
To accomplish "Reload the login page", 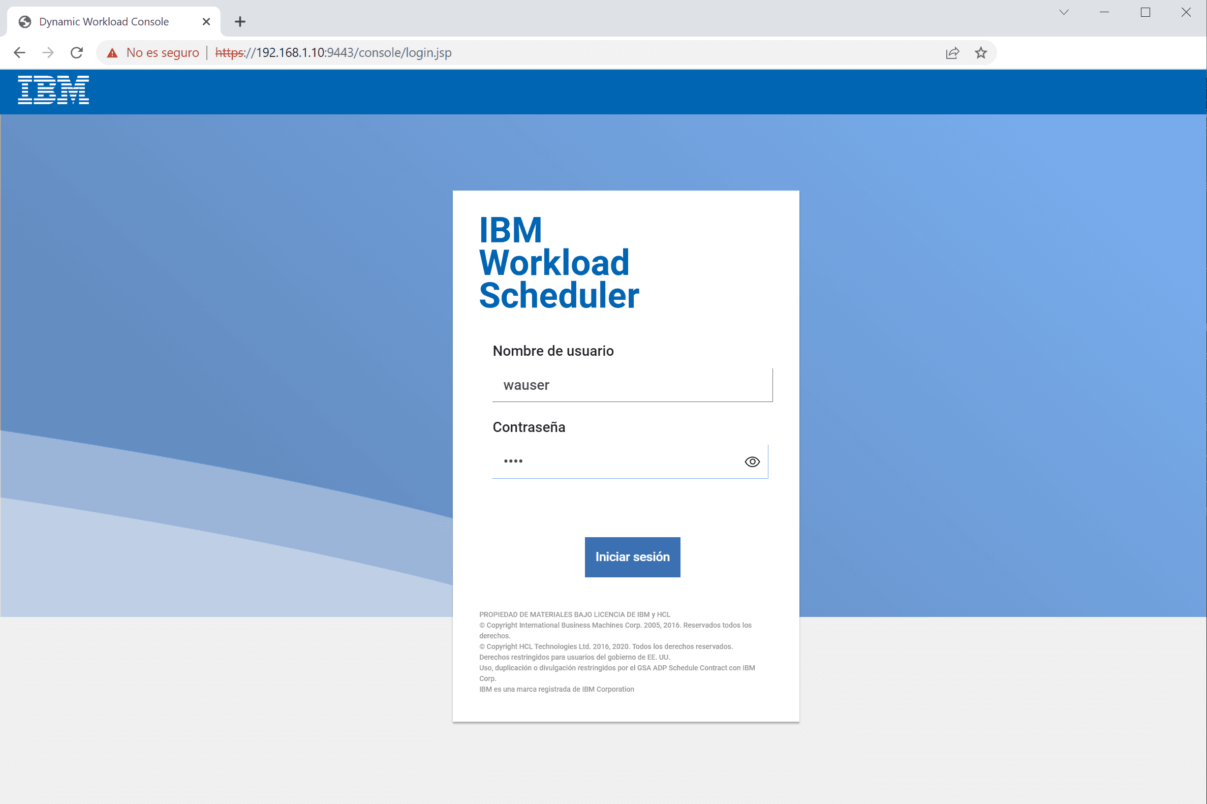I will [x=76, y=52].
